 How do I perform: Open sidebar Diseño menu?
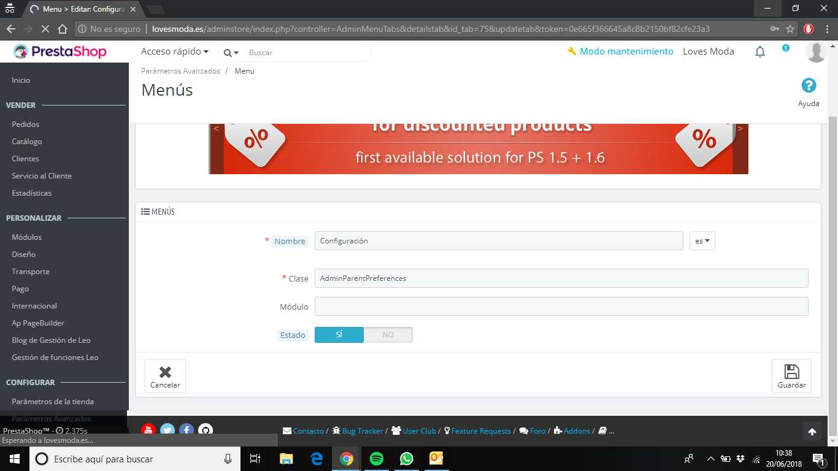[x=24, y=255]
